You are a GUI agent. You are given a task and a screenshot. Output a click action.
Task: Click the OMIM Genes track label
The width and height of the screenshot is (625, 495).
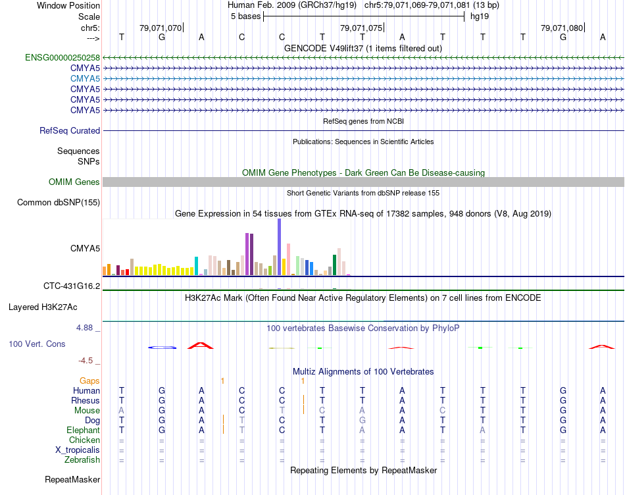coord(74,182)
